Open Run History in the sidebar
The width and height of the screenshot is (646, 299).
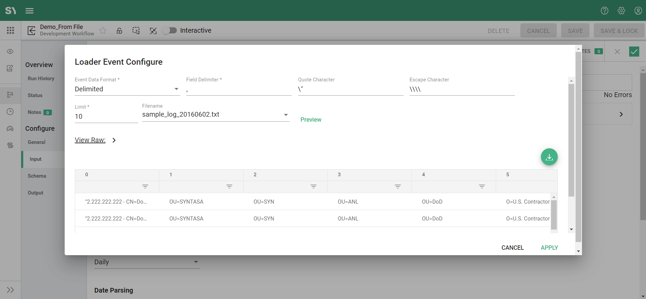41,79
